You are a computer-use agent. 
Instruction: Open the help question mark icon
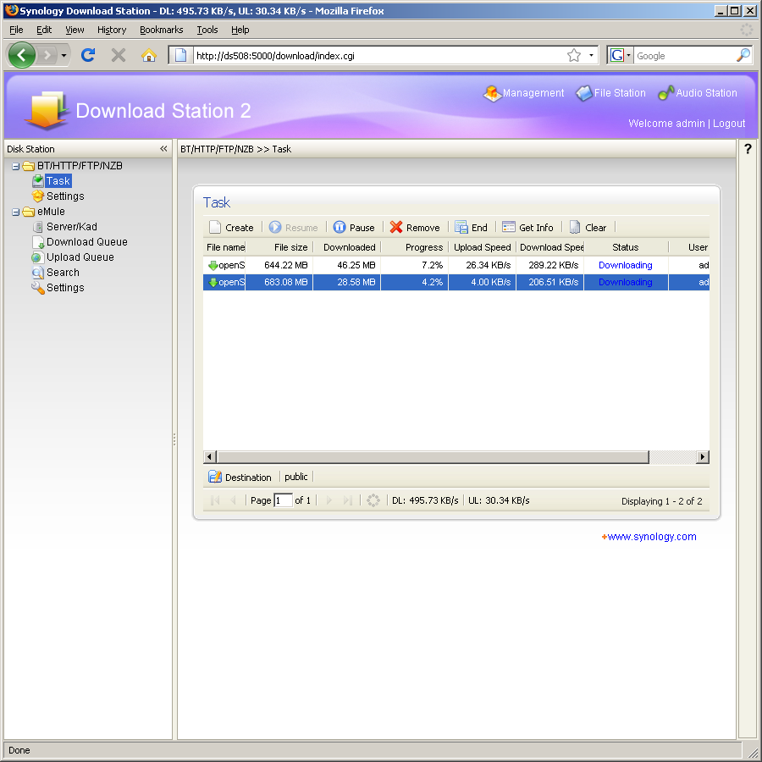click(748, 149)
